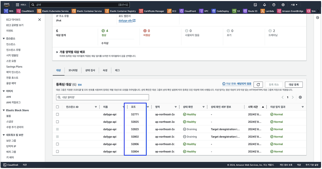Open the right side info panel icon
The height and width of the screenshot is (169, 322).
[x=317, y=18]
